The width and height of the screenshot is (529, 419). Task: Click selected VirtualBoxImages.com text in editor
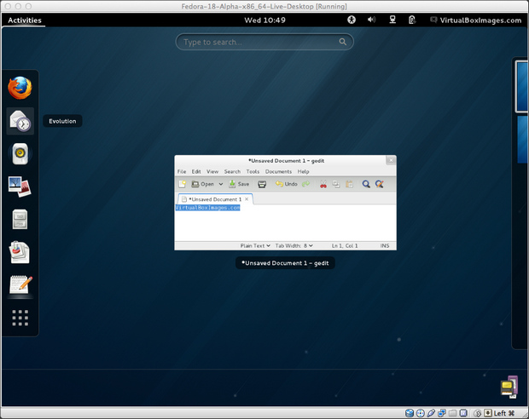tap(208, 208)
